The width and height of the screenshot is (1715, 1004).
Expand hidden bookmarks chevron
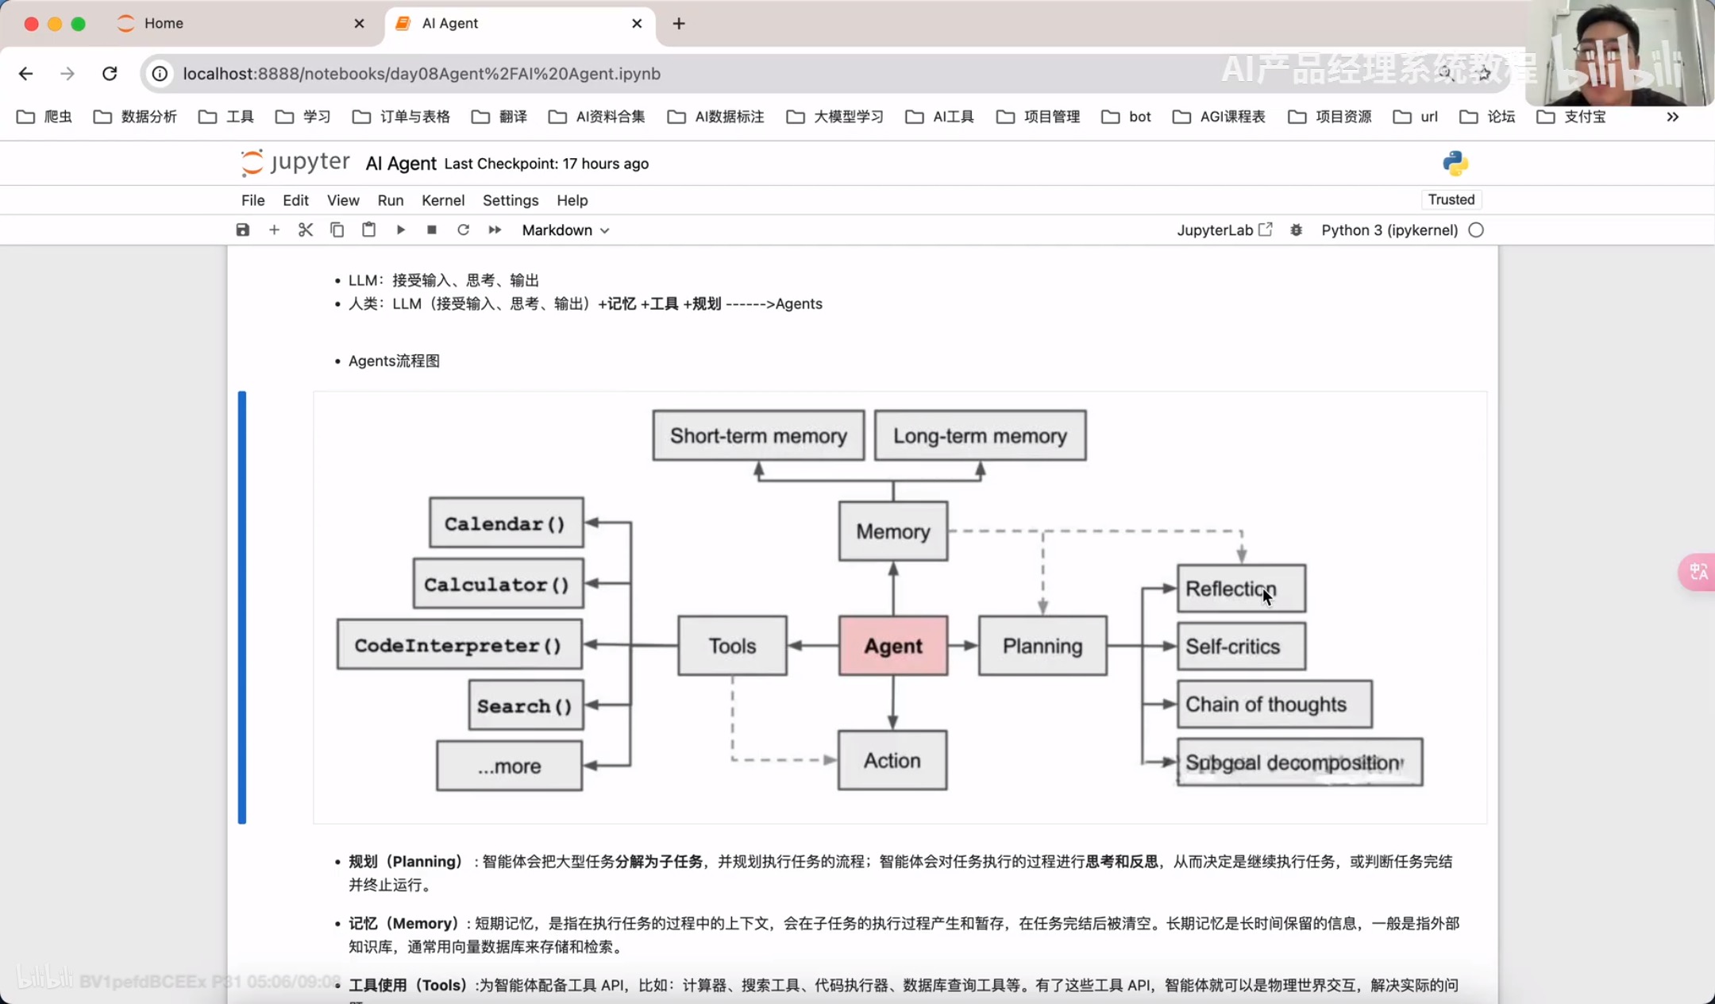(1672, 117)
